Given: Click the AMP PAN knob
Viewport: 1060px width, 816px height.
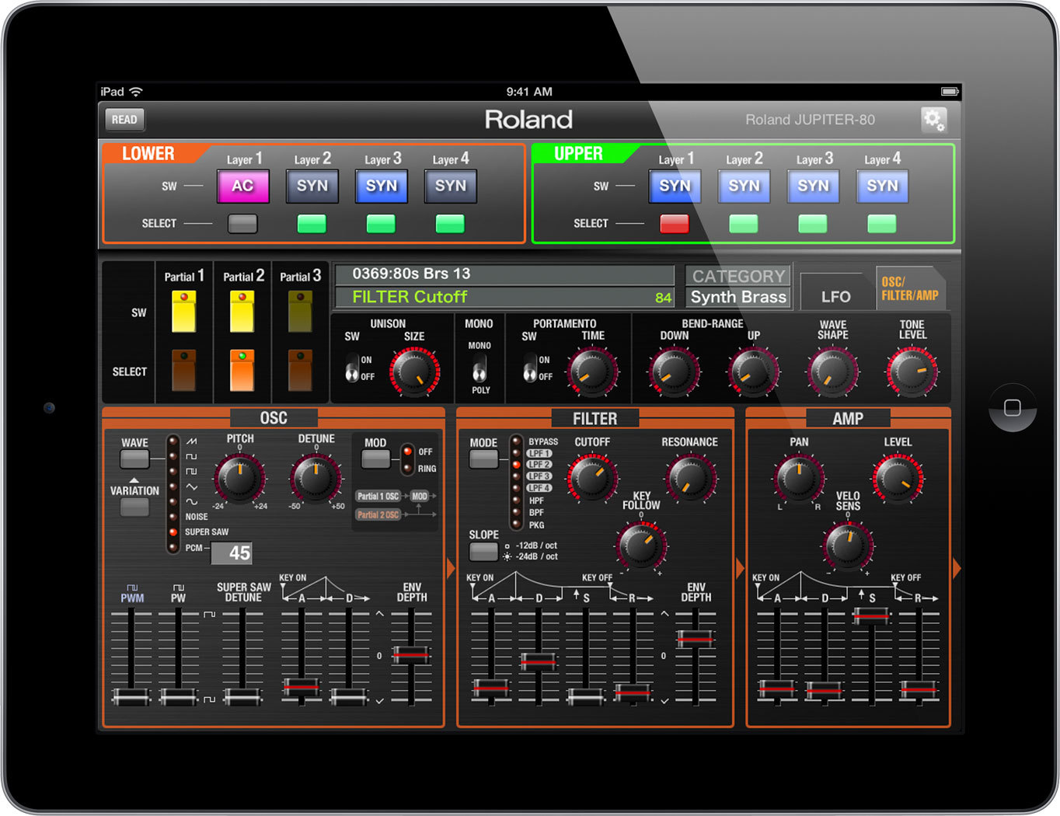Looking at the screenshot, I should coord(799,479).
